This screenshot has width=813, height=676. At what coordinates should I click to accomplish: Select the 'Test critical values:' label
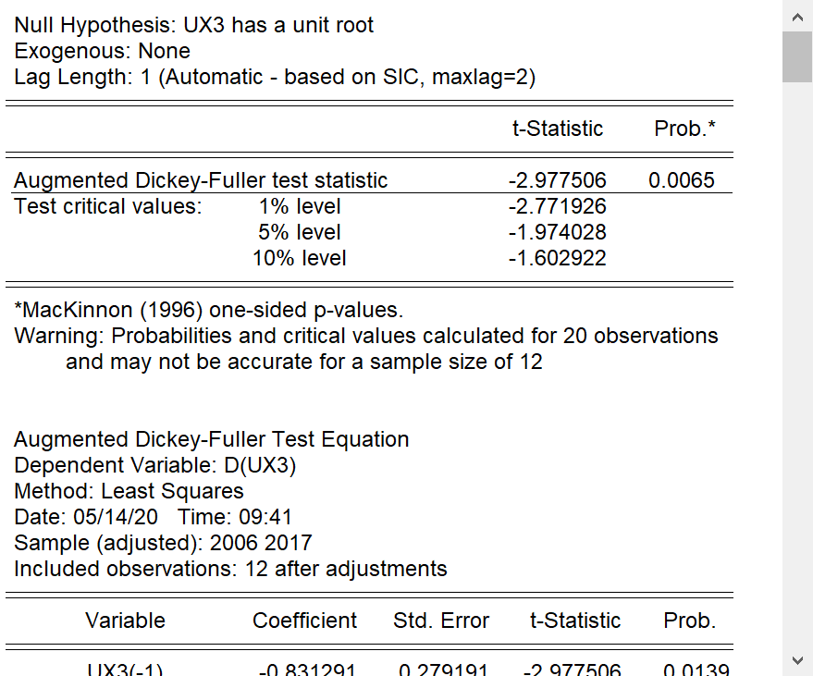coord(107,206)
